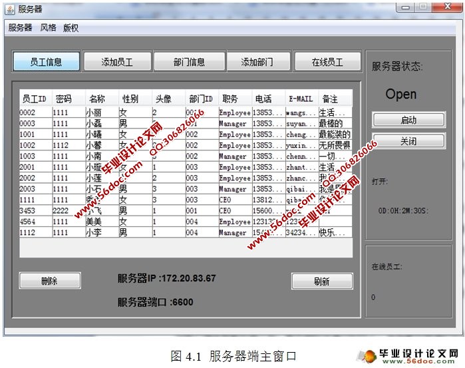Screen dimensions: 465x368
Task: Switch to the 添加部门 tab
Action: pyautogui.click(x=257, y=62)
